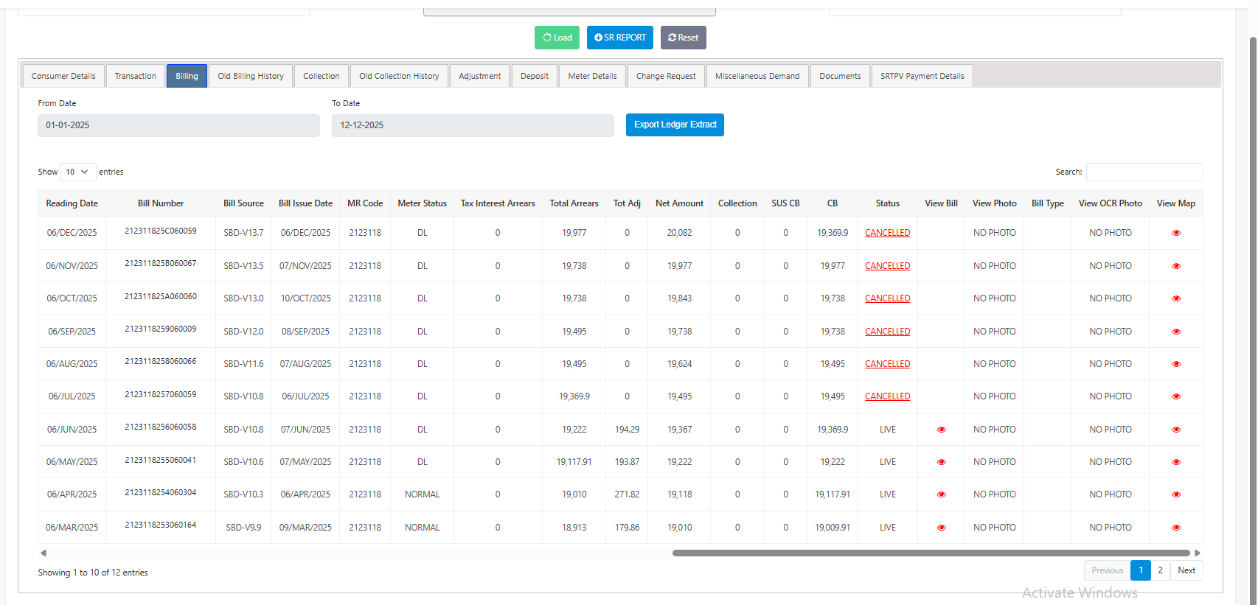
Task: Focus the table Search input box
Action: click(1144, 172)
